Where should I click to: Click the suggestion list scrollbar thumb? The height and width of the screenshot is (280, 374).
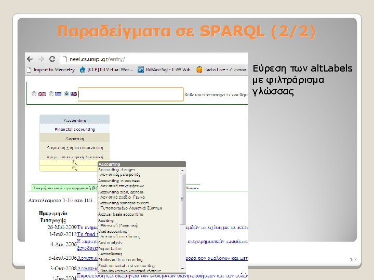[x=183, y=199]
